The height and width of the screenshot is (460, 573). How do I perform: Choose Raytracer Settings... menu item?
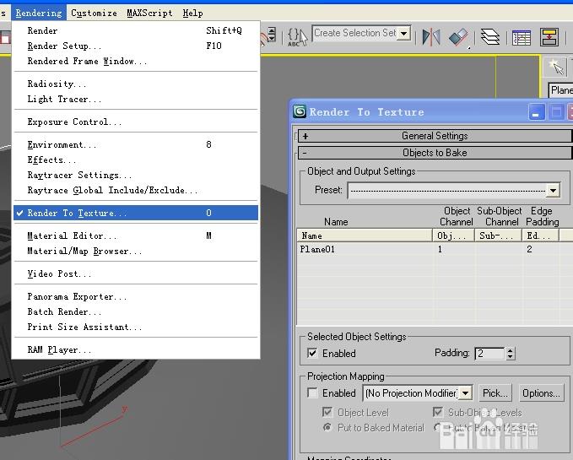pyautogui.click(x=136, y=175)
